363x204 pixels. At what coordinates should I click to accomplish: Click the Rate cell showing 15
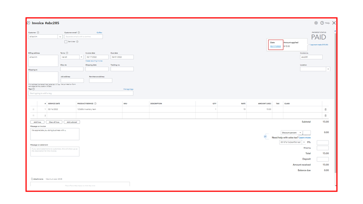tap(232, 109)
